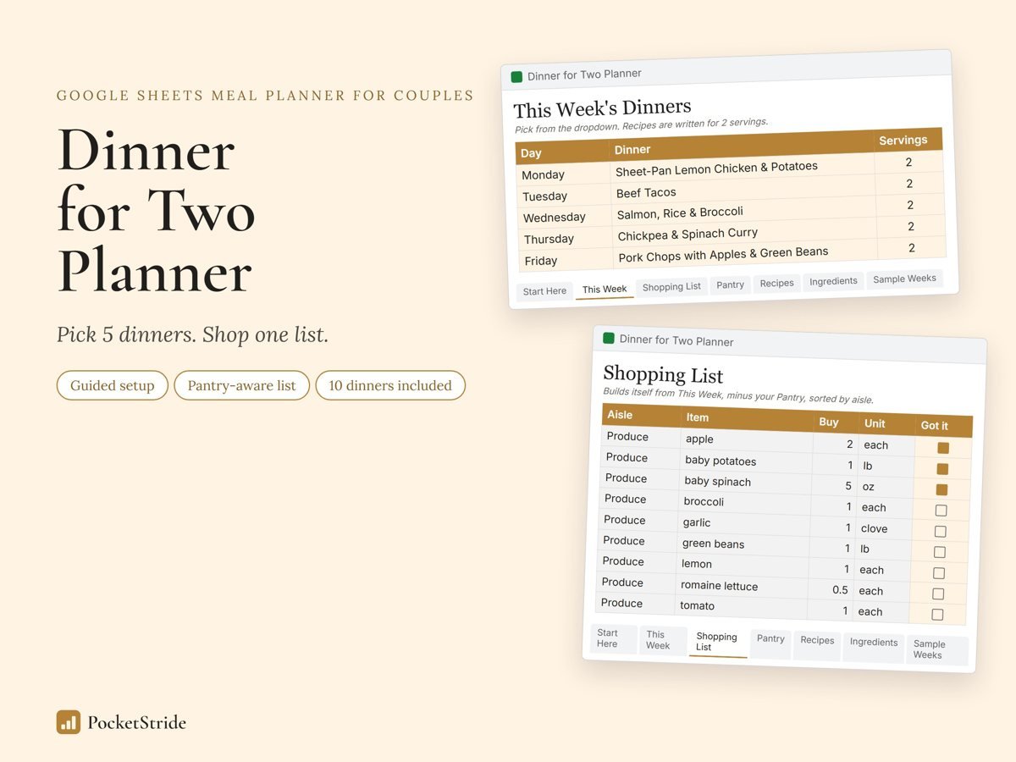The height and width of the screenshot is (762, 1016).
Task: Open Start Here tab in dinners window
Action: click(544, 291)
